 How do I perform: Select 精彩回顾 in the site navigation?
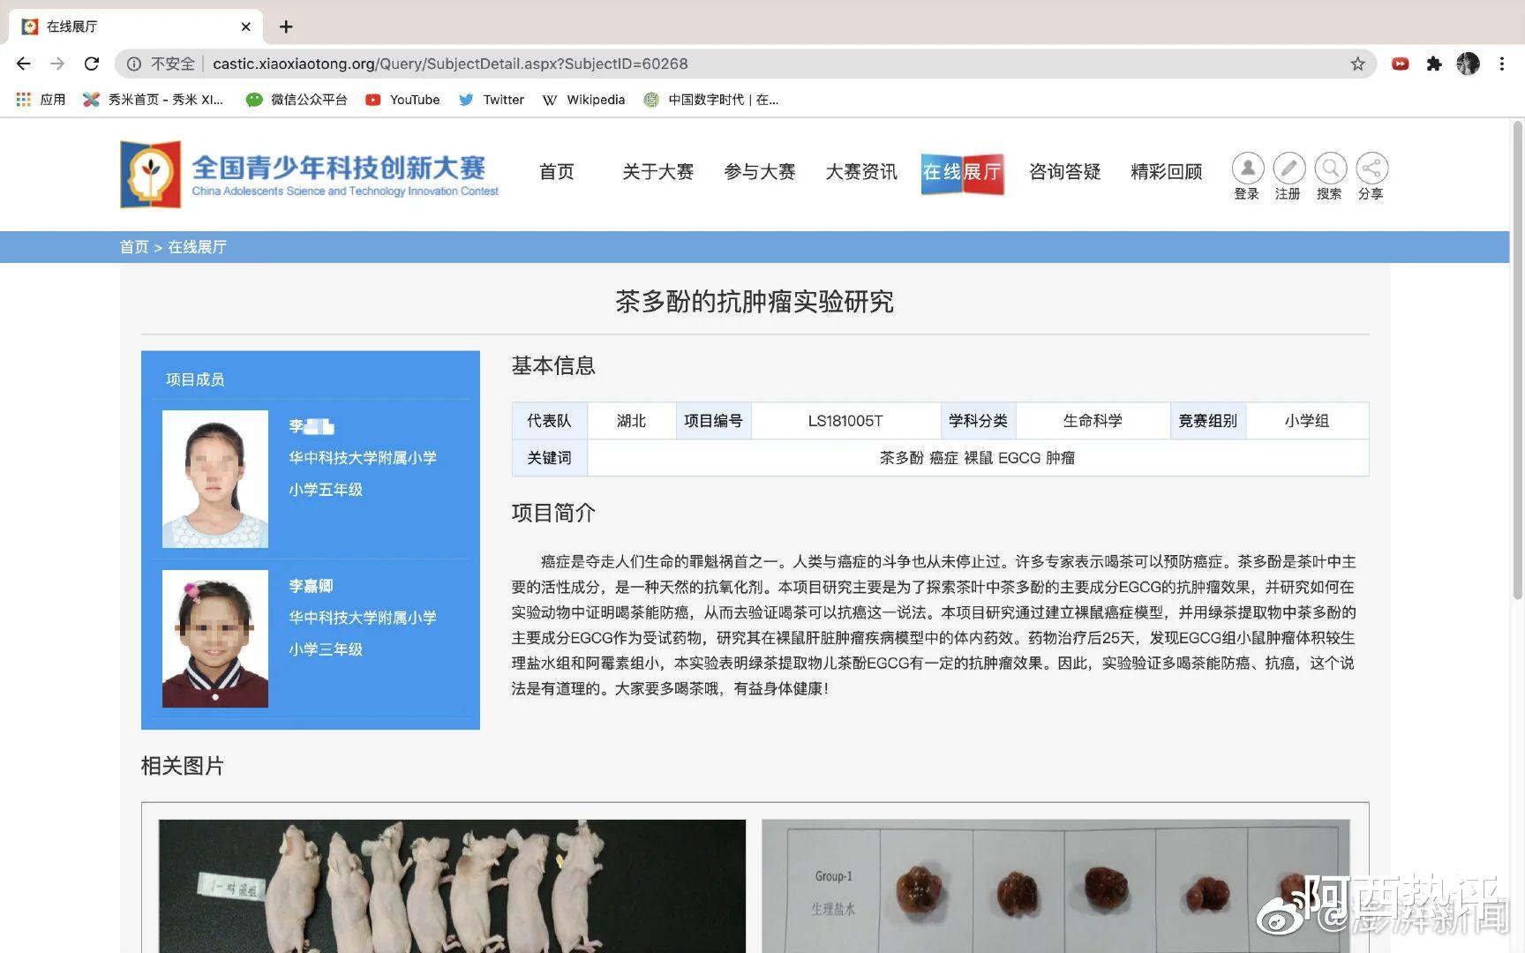click(x=1165, y=172)
